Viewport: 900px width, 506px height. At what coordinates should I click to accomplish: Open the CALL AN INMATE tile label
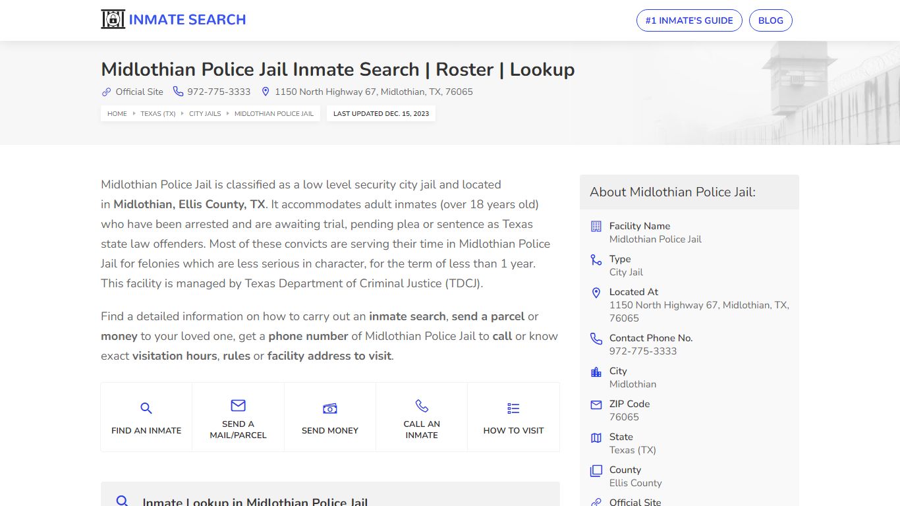tap(422, 430)
